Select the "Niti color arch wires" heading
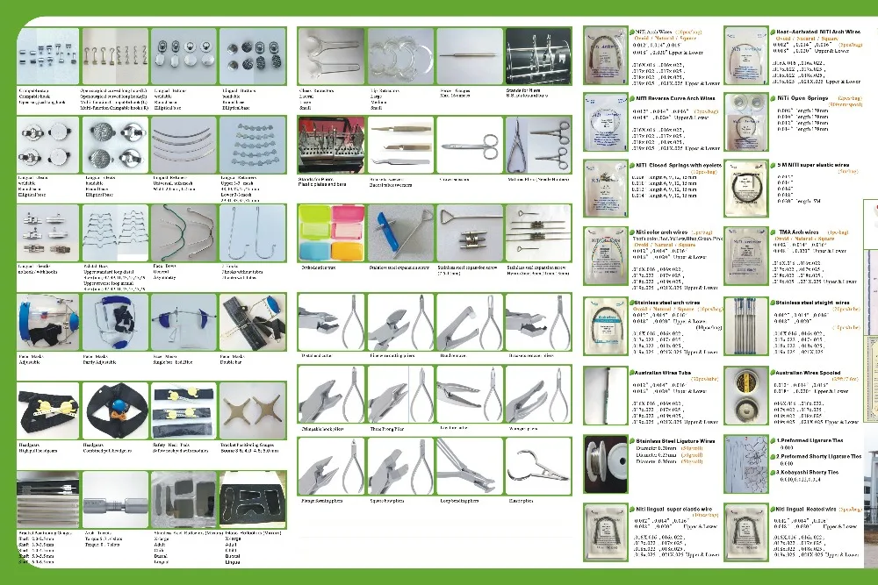The width and height of the screenshot is (878, 585). (661, 232)
